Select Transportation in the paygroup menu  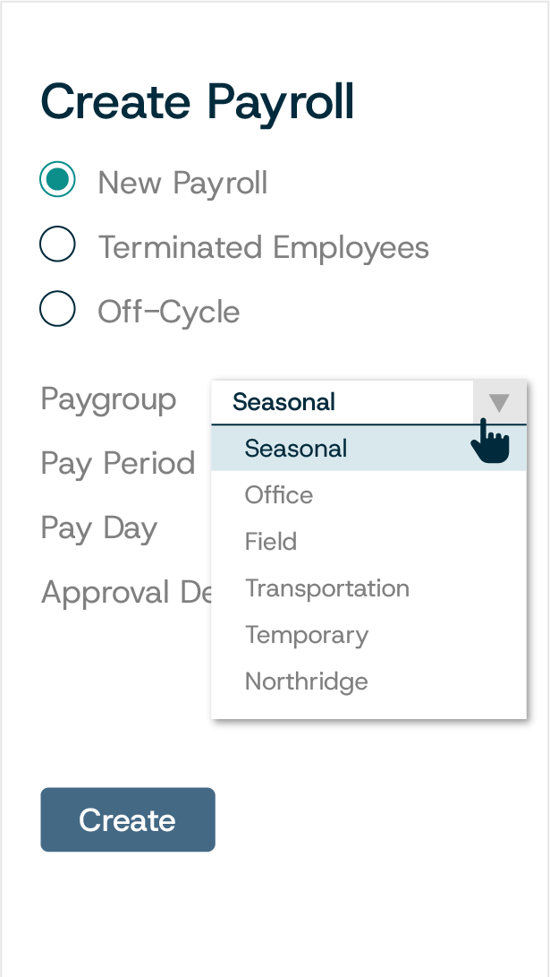(x=327, y=587)
